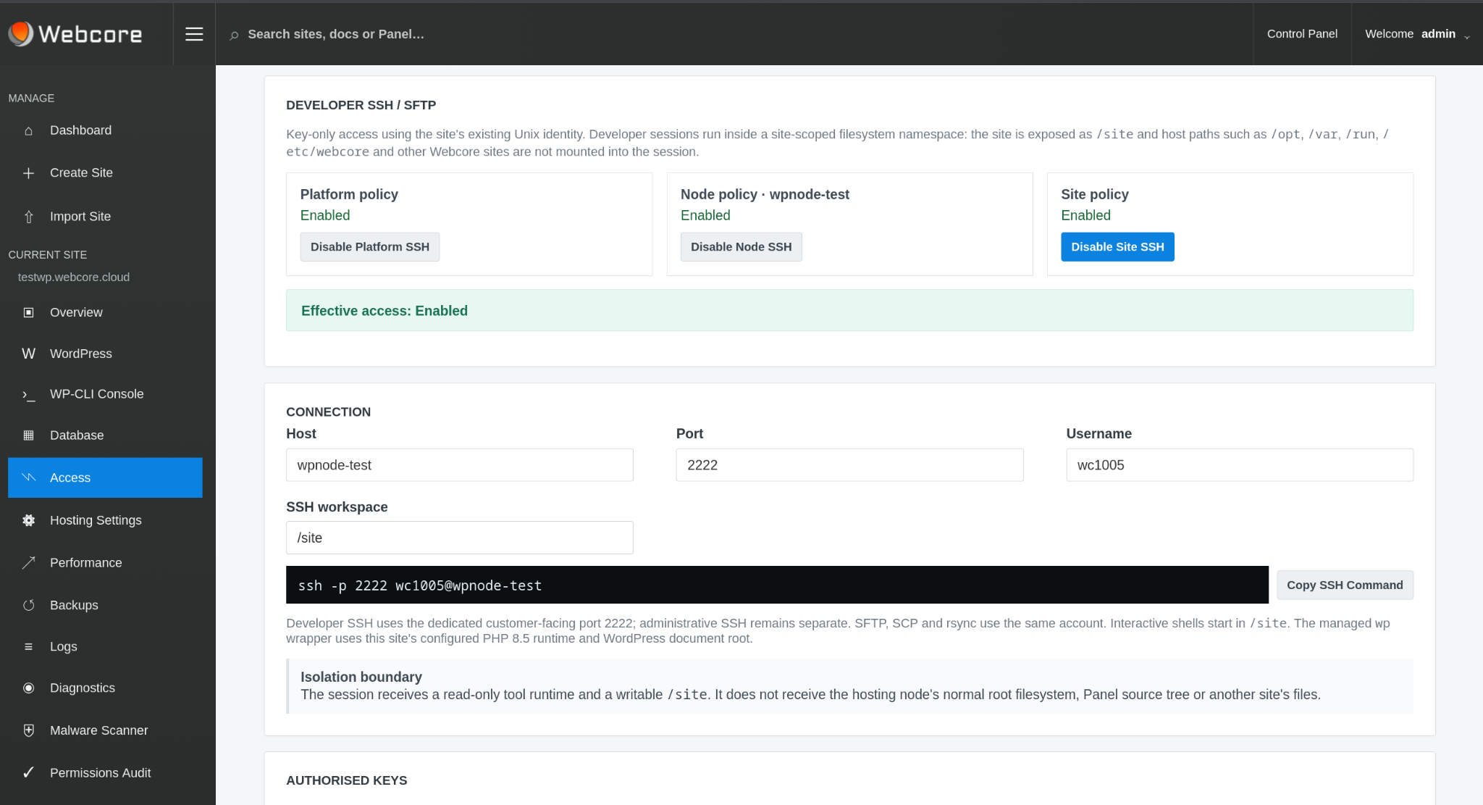This screenshot has height=805, width=1483.
Task: Open the Control Panel link
Action: [1302, 34]
